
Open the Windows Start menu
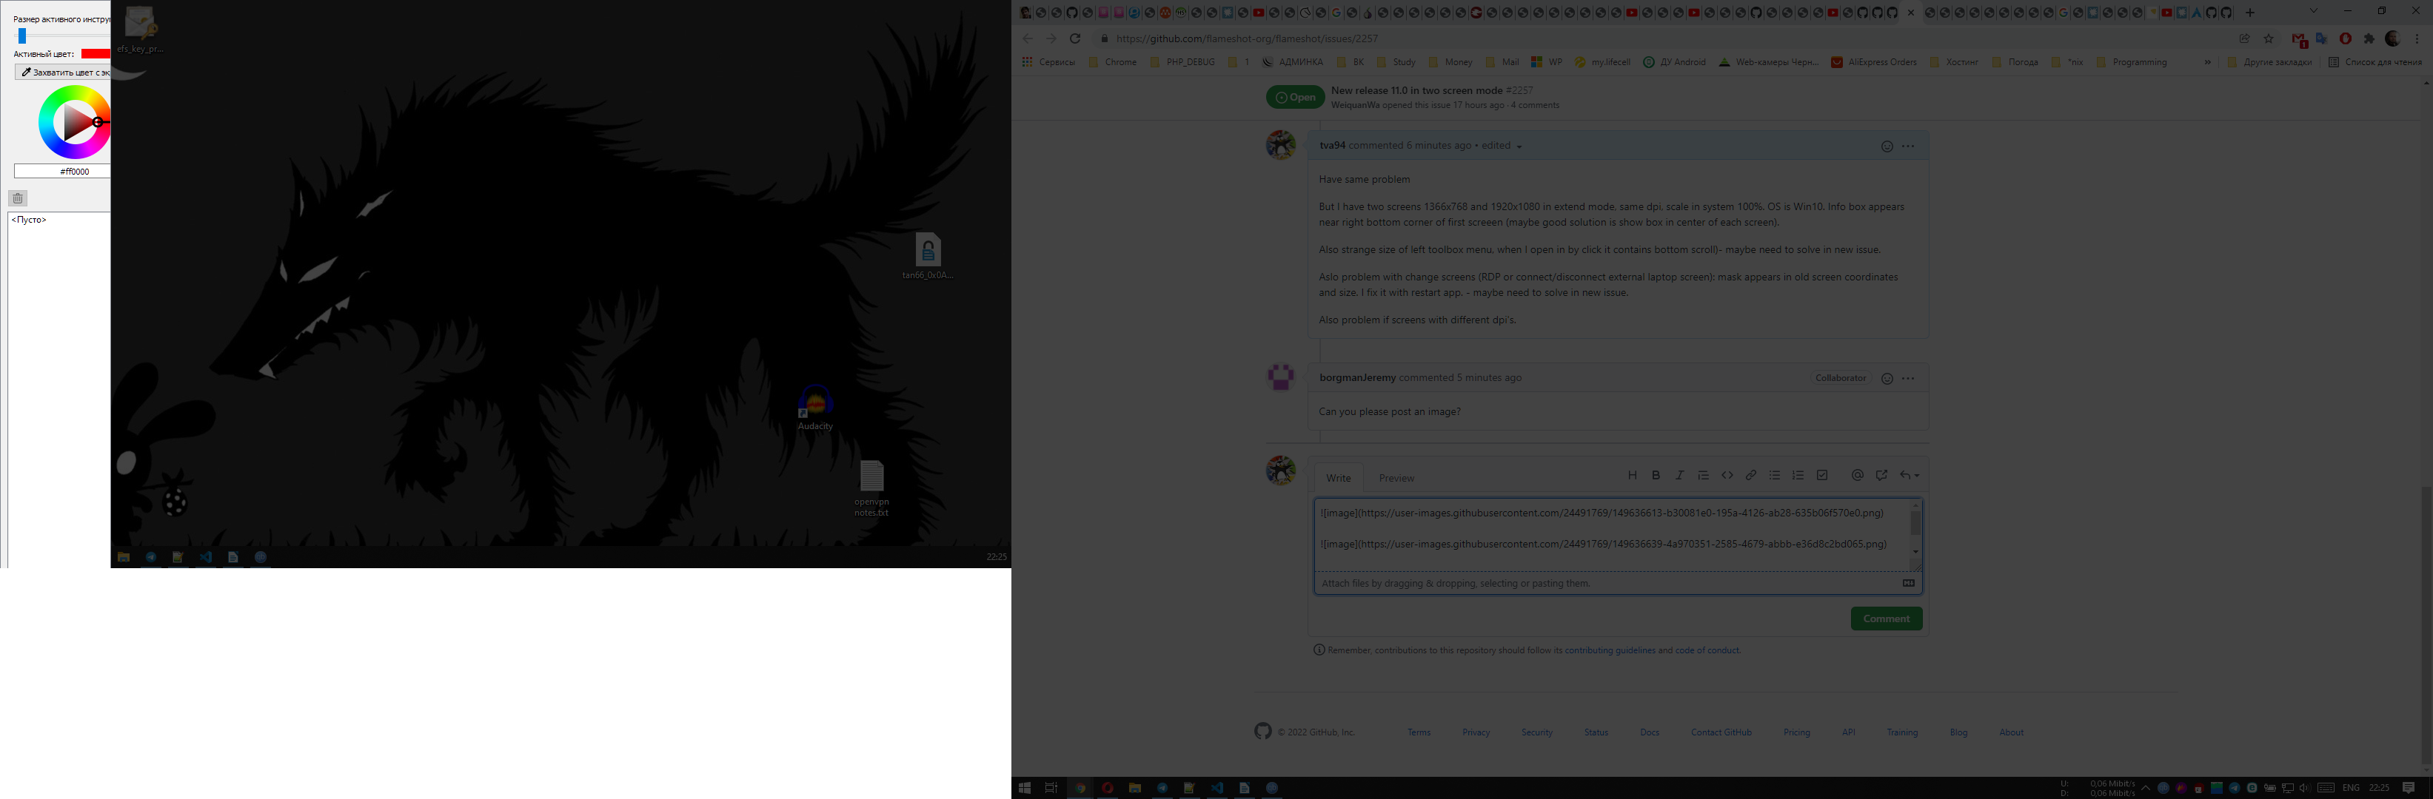point(1025,788)
